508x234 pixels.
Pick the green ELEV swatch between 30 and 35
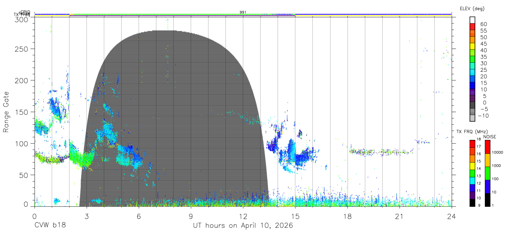(x=472, y=59)
